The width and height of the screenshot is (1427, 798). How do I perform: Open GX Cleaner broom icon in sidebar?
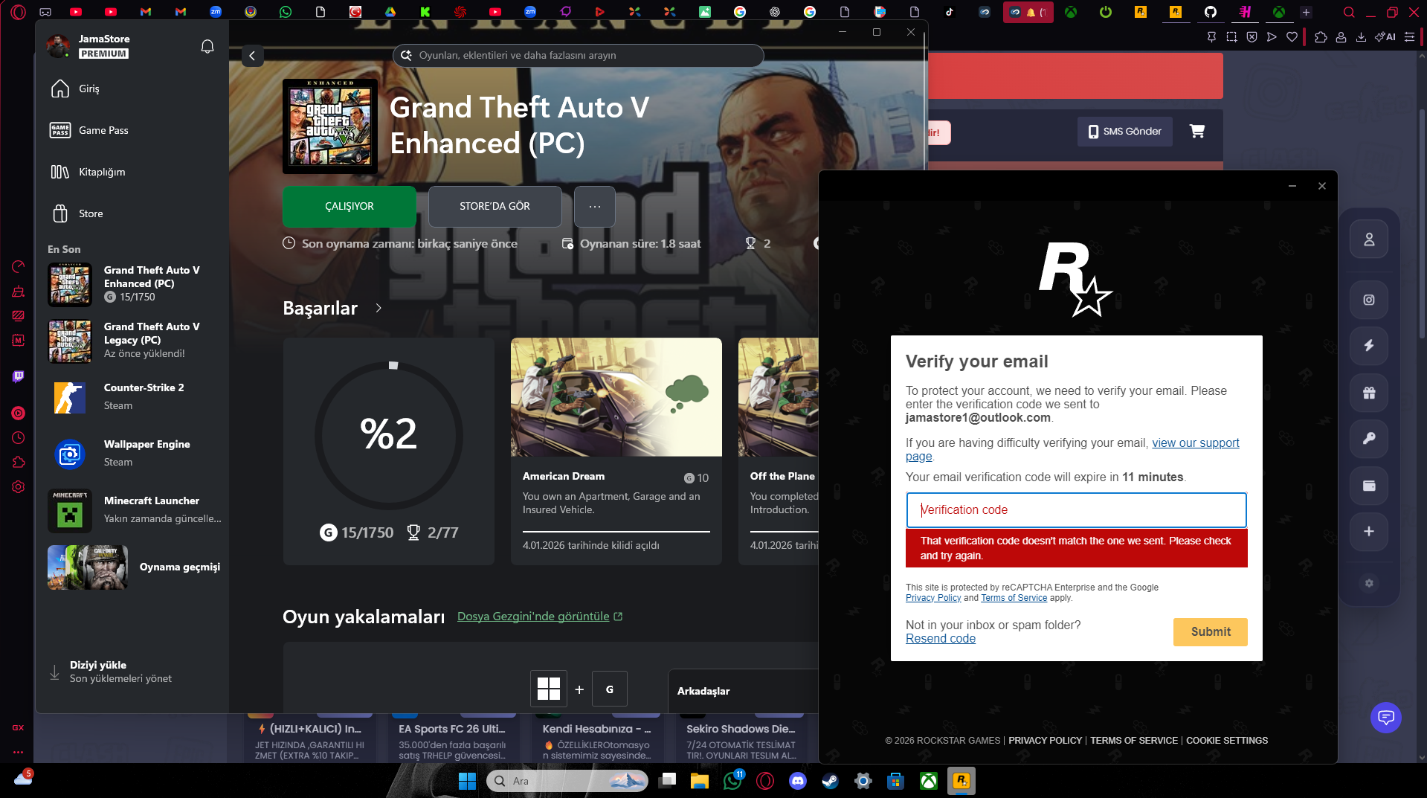click(x=19, y=292)
